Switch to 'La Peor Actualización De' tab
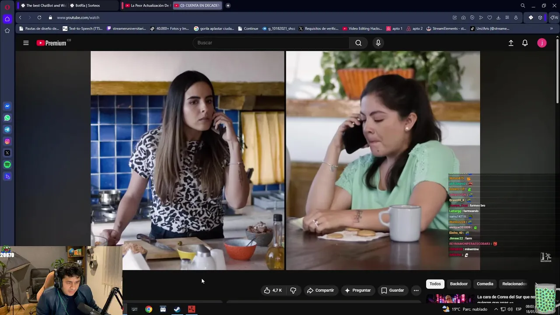This screenshot has height=315, width=560. [147, 6]
